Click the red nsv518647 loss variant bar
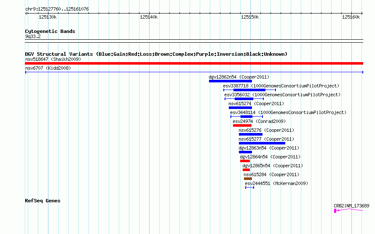The image size is (375, 234). 194,63
